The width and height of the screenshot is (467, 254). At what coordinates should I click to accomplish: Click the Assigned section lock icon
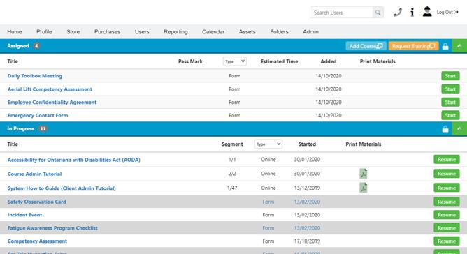(x=445, y=46)
